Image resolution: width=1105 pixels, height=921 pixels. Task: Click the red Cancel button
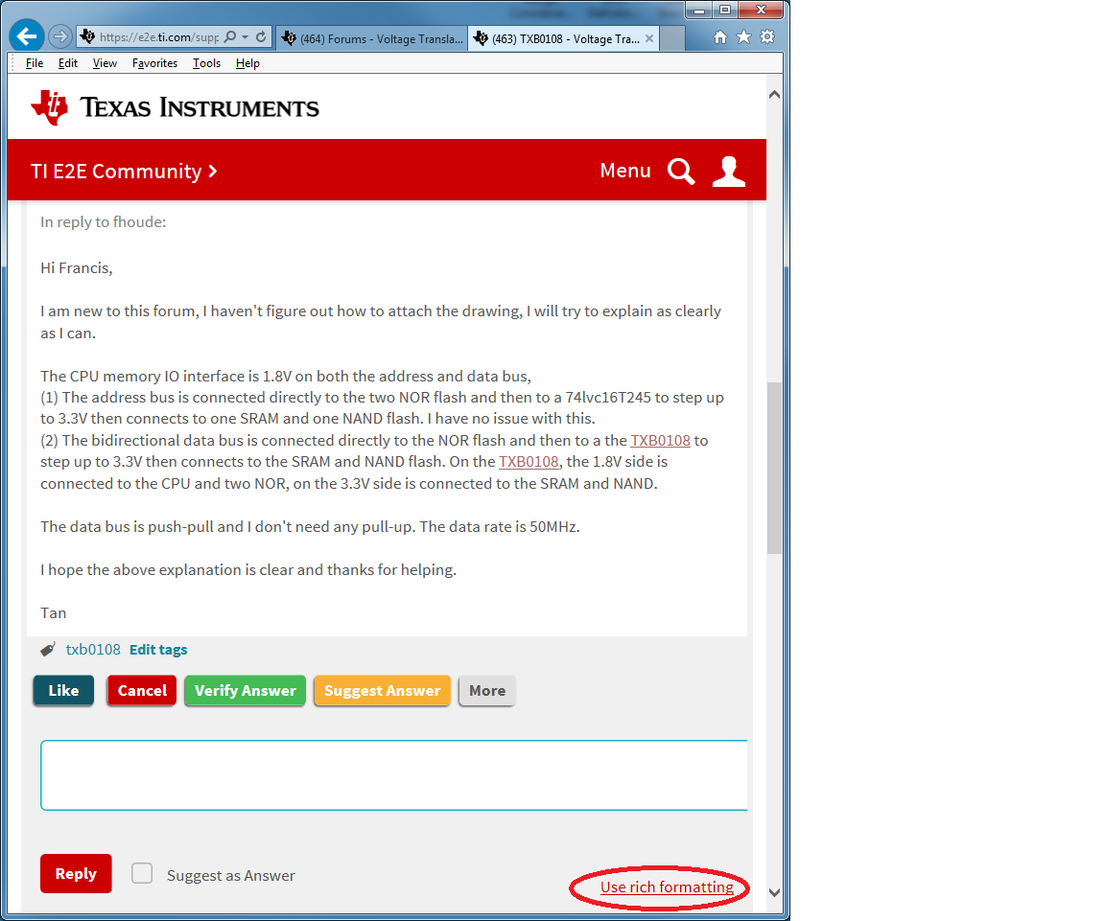pos(142,691)
